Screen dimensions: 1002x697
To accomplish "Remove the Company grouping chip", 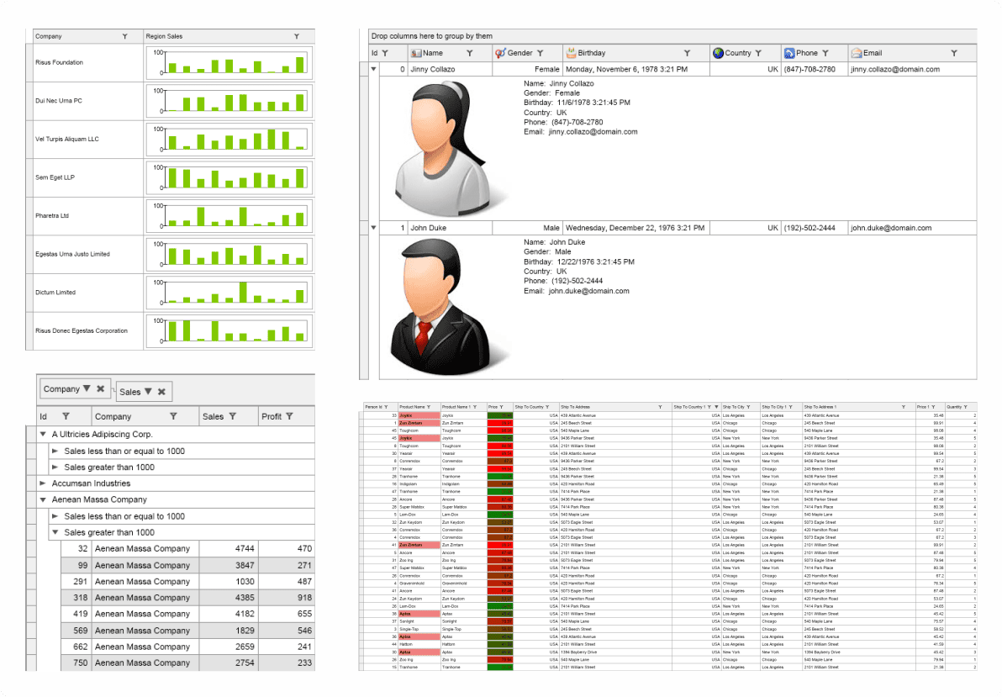I will pos(100,389).
